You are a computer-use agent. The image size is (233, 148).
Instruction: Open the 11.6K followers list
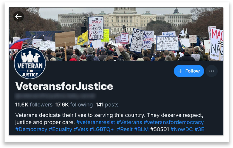[x=34, y=105]
